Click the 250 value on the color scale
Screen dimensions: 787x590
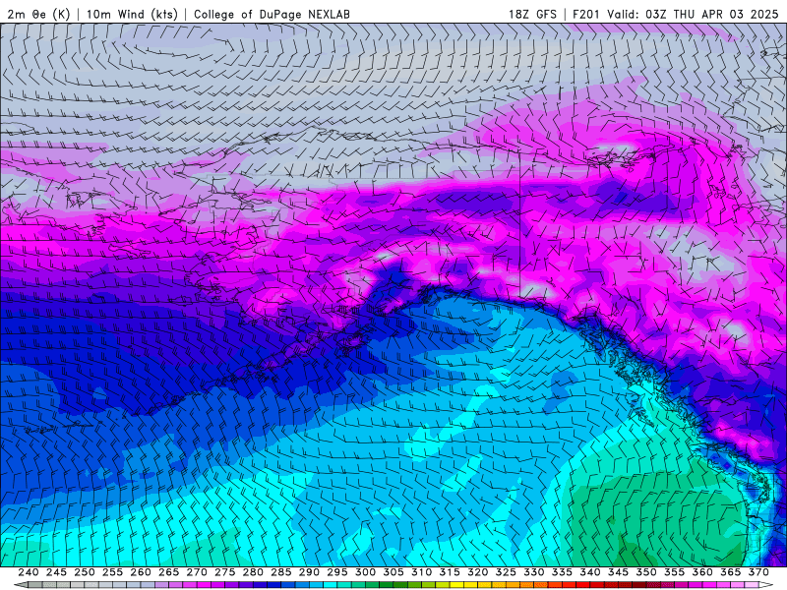[x=85, y=572]
